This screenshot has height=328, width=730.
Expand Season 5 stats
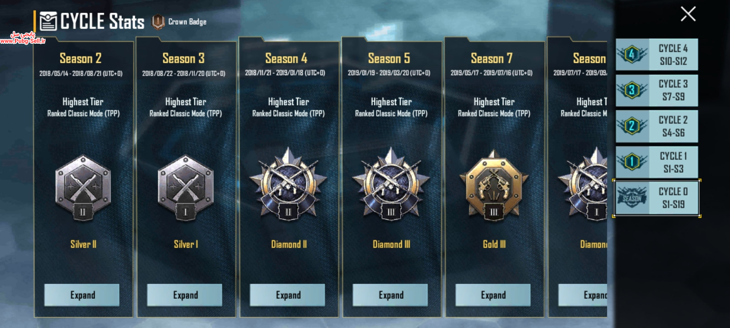click(390, 295)
